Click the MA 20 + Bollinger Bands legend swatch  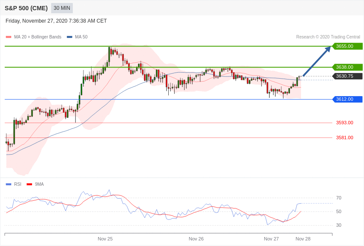tap(9, 37)
